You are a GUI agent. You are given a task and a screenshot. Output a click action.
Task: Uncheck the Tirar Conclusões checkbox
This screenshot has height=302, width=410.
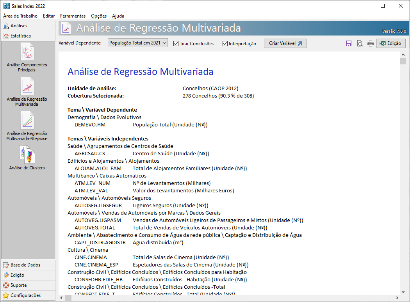coord(176,44)
